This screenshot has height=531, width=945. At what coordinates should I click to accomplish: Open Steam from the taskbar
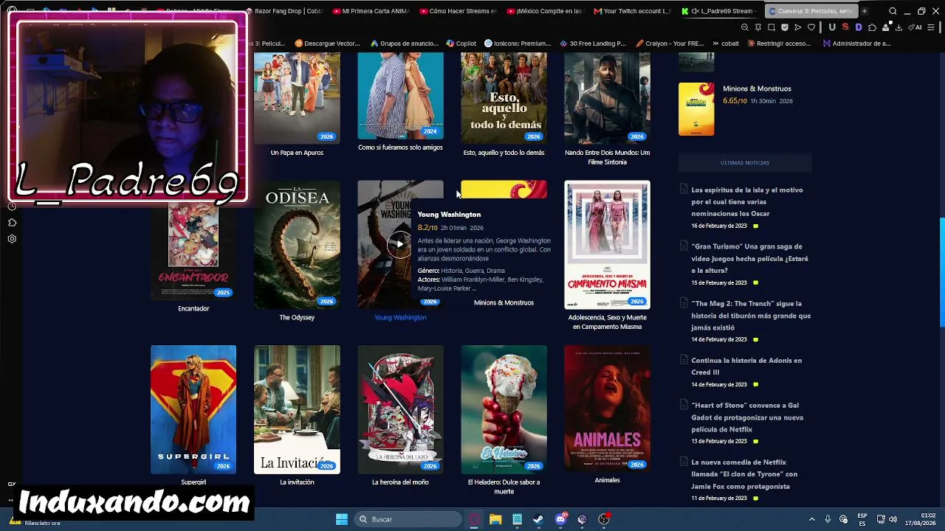[538, 519]
